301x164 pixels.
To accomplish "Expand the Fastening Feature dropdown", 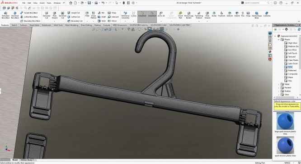I will 199,21.
